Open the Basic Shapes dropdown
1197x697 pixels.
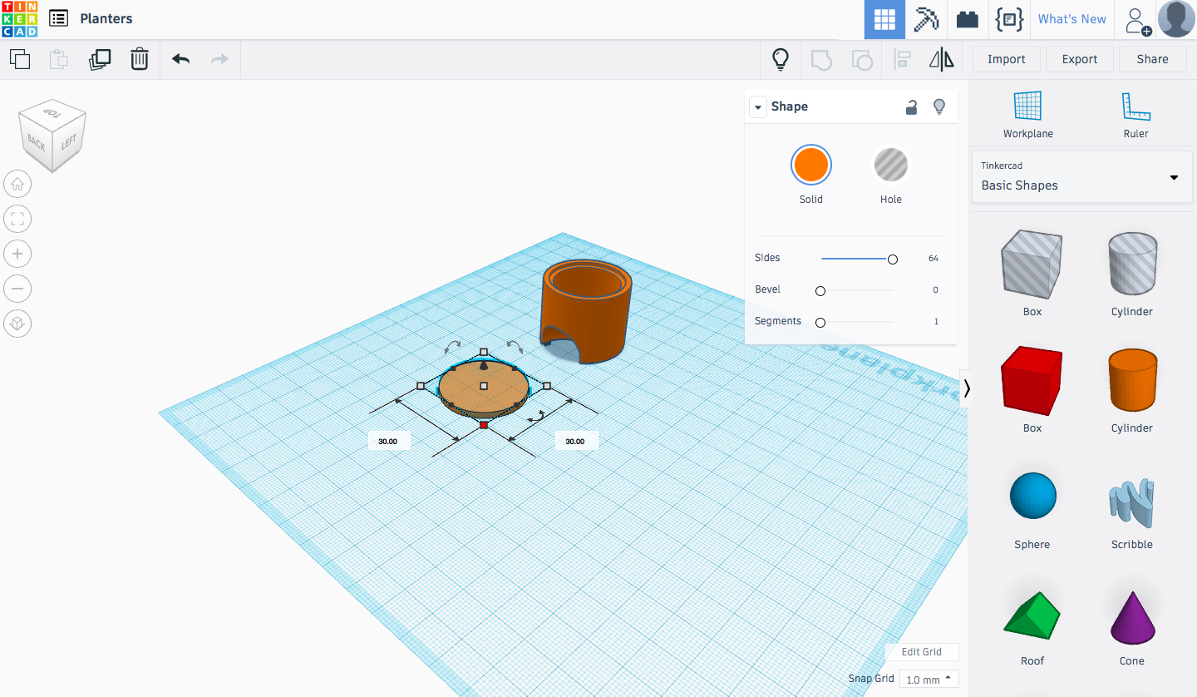click(x=1081, y=177)
